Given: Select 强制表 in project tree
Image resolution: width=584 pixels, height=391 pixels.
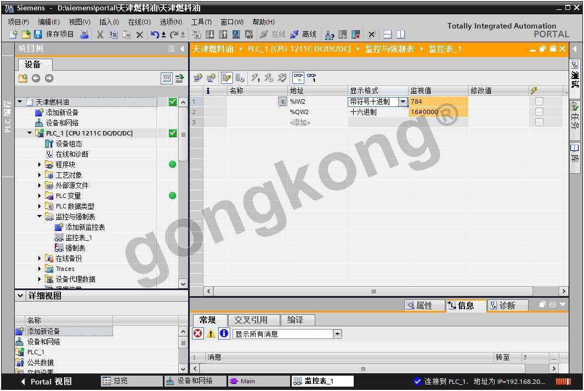Looking at the screenshot, I should click(75, 248).
